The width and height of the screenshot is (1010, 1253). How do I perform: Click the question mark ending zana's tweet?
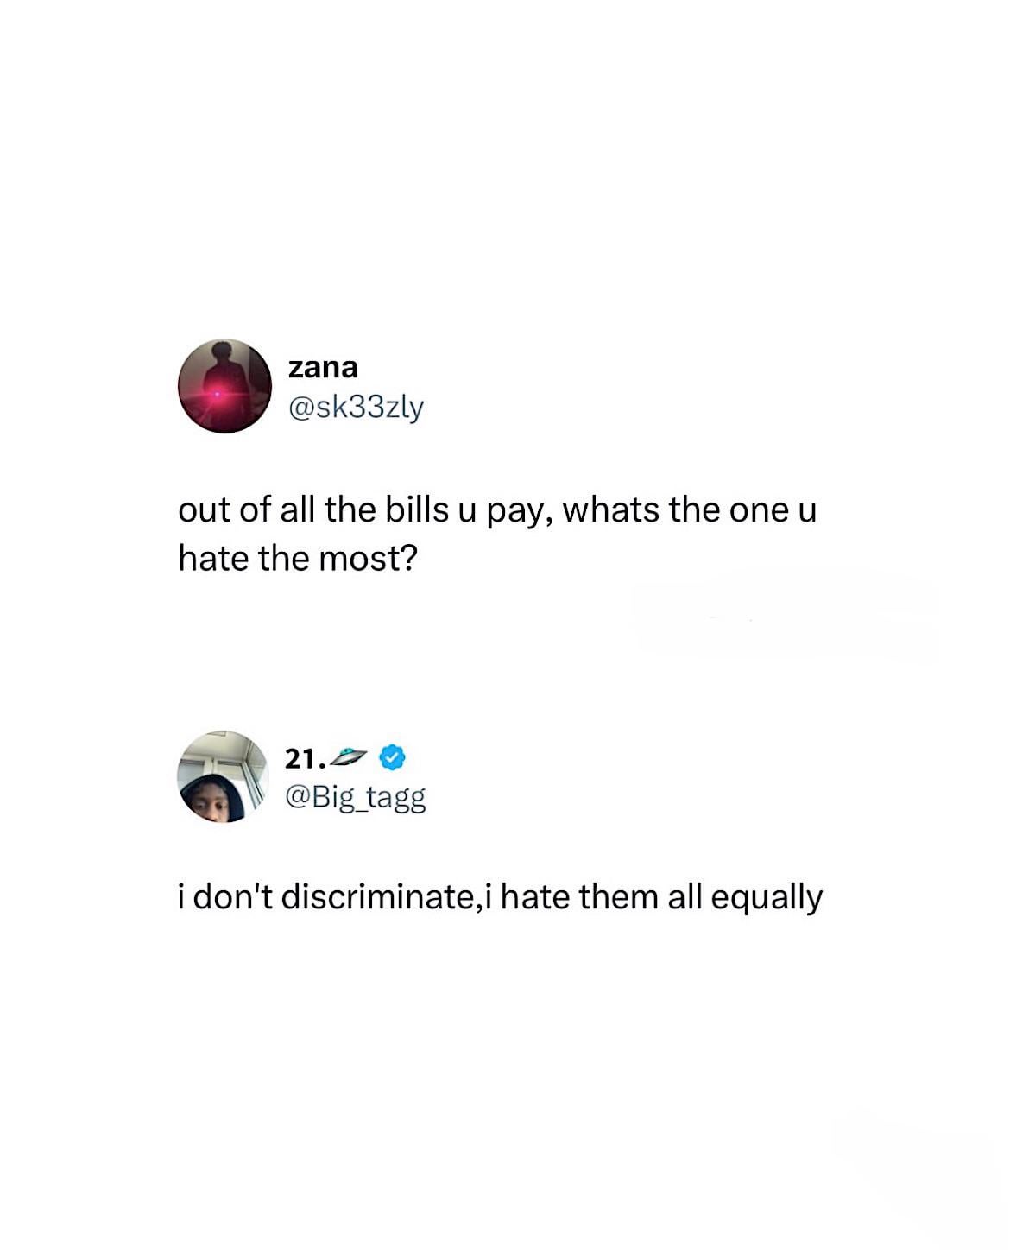pos(409,559)
